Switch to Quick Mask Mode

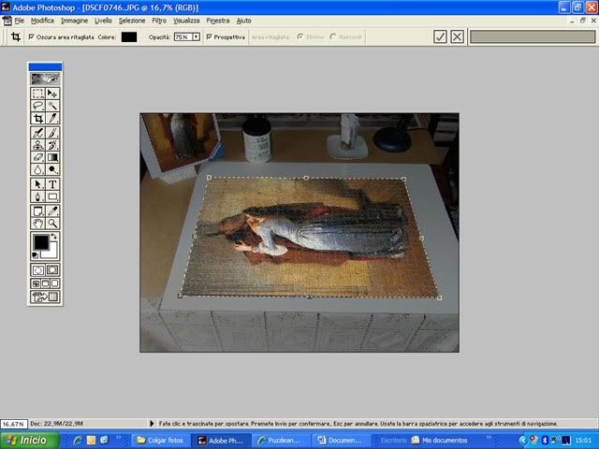click(52, 270)
